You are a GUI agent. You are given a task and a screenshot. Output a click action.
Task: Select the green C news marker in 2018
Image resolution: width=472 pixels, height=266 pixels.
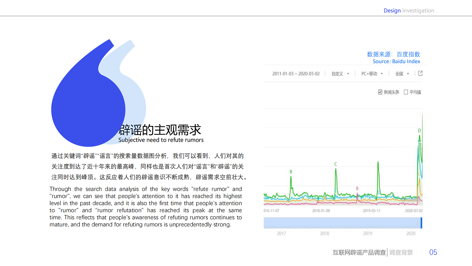coord(335,164)
